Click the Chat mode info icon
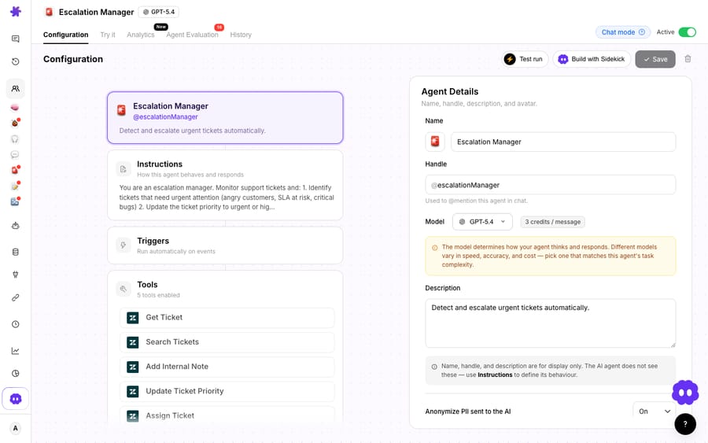Viewport: 708px width, 443px height. pyautogui.click(x=642, y=32)
